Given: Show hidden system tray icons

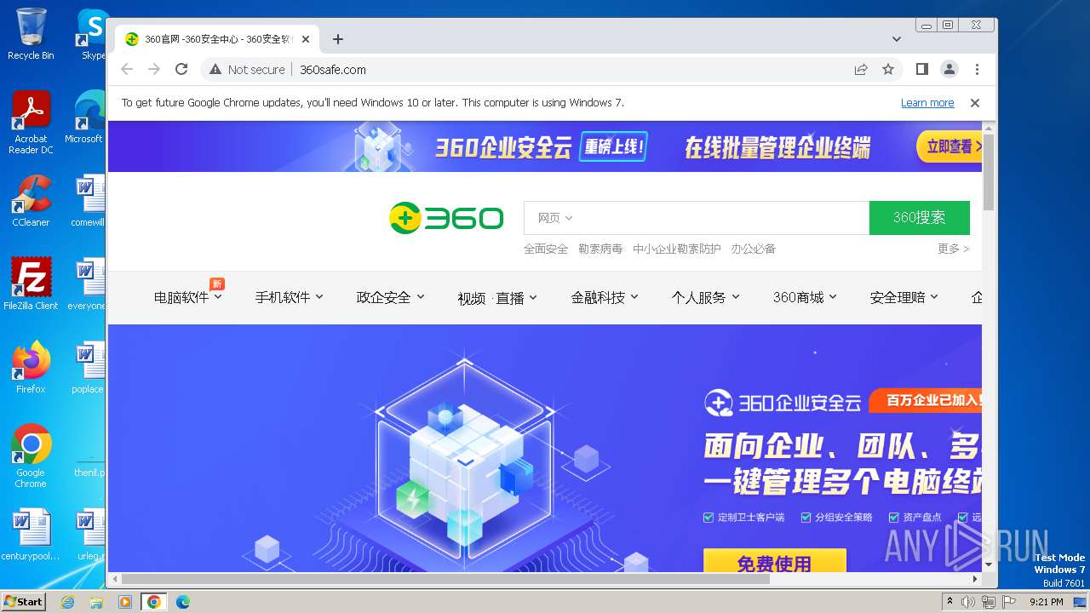Looking at the screenshot, I should coord(949,601).
